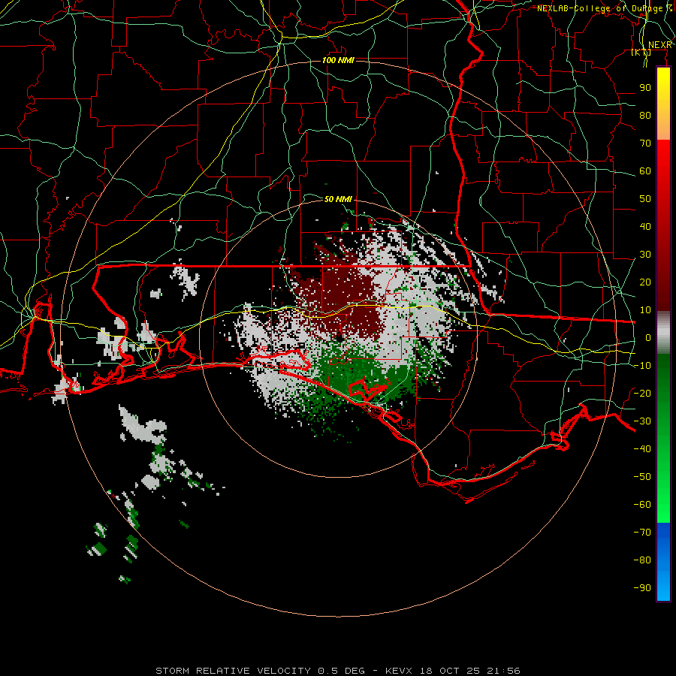Click the light blue segment near -90

pyautogui.click(x=663, y=587)
